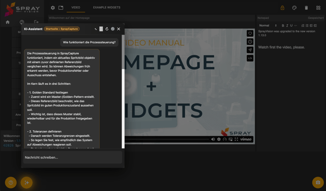Click the Nachricht schreiben message field
326x191 pixels.
click(72, 158)
